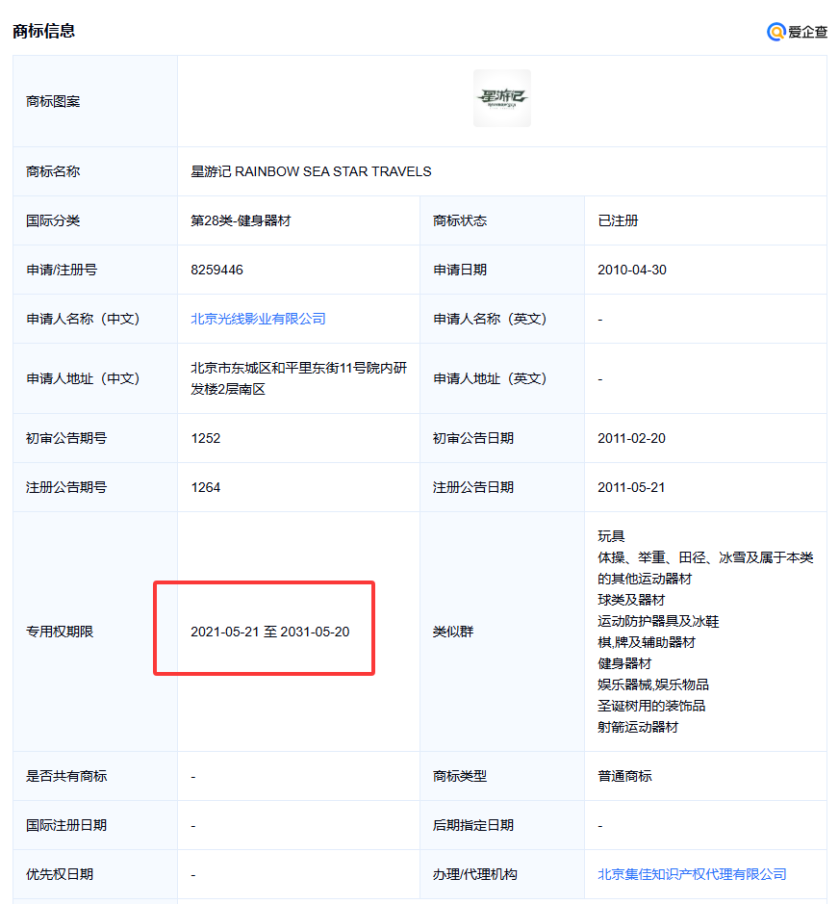The width and height of the screenshot is (839, 904).
Task: Click the 商标信息 section heading
Action: pyautogui.click(x=44, y=31)
